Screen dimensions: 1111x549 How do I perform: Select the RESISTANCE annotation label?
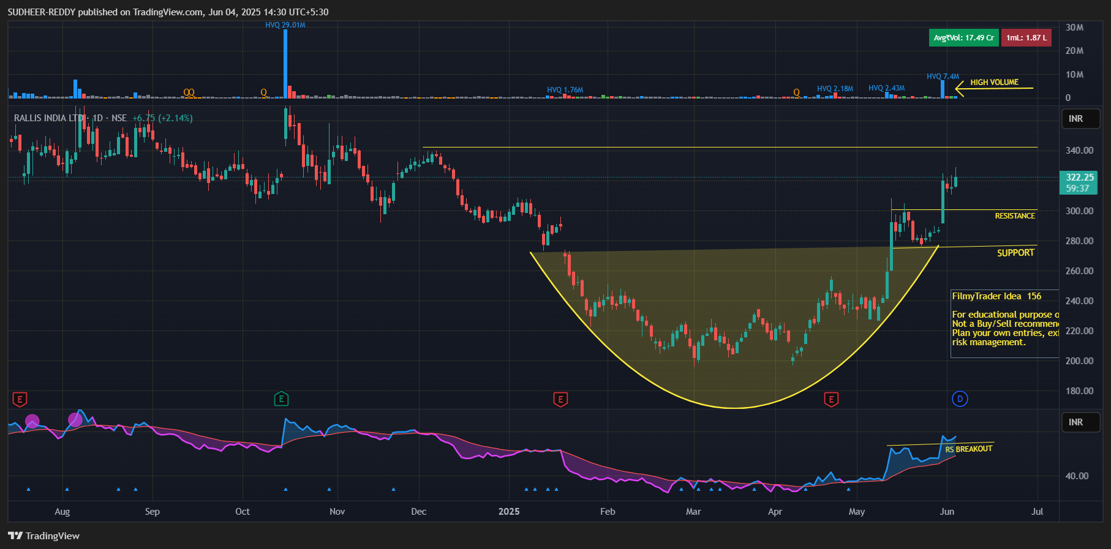point(1015,216)
